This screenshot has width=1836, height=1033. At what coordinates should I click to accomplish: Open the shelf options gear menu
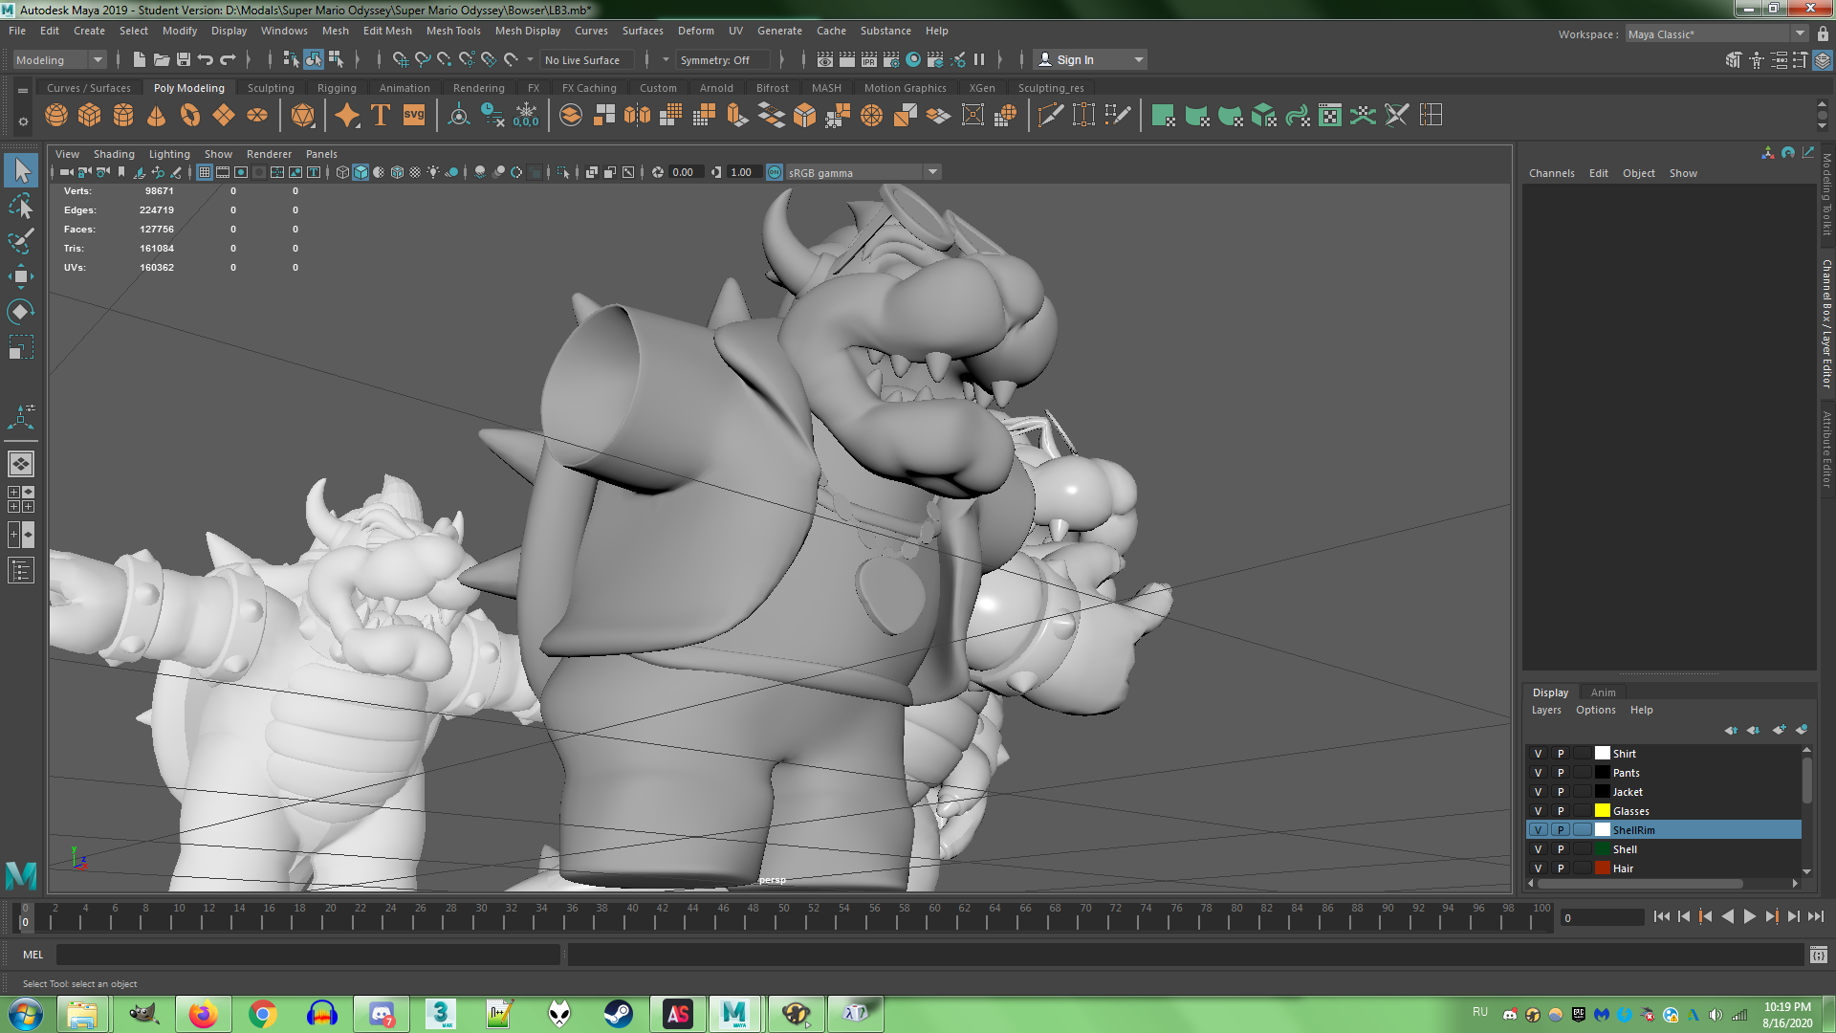point(23,121)
